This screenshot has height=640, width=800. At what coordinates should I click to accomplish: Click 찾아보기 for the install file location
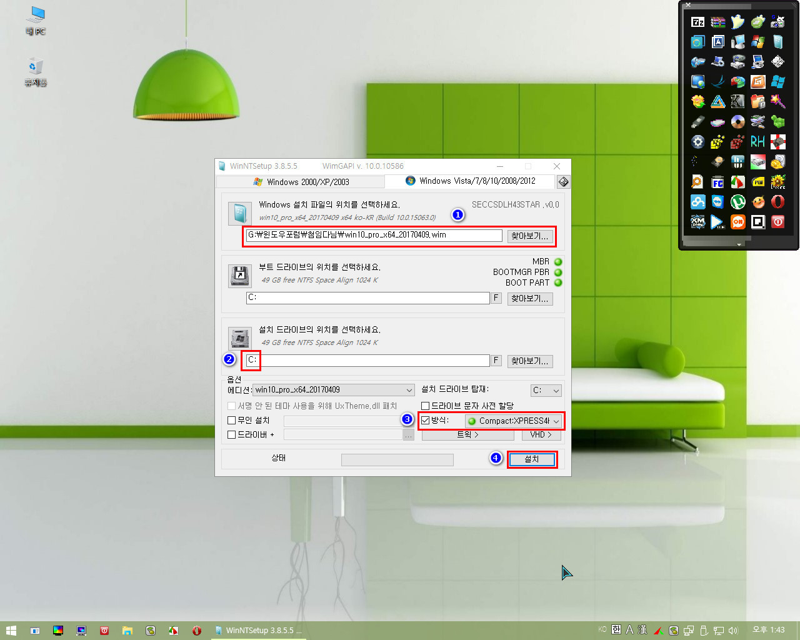(x=529, y=236)
